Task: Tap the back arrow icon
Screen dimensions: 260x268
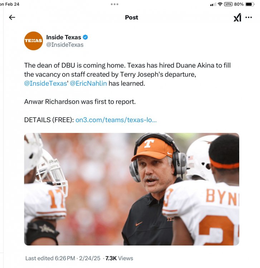Action: coord(12,17)
